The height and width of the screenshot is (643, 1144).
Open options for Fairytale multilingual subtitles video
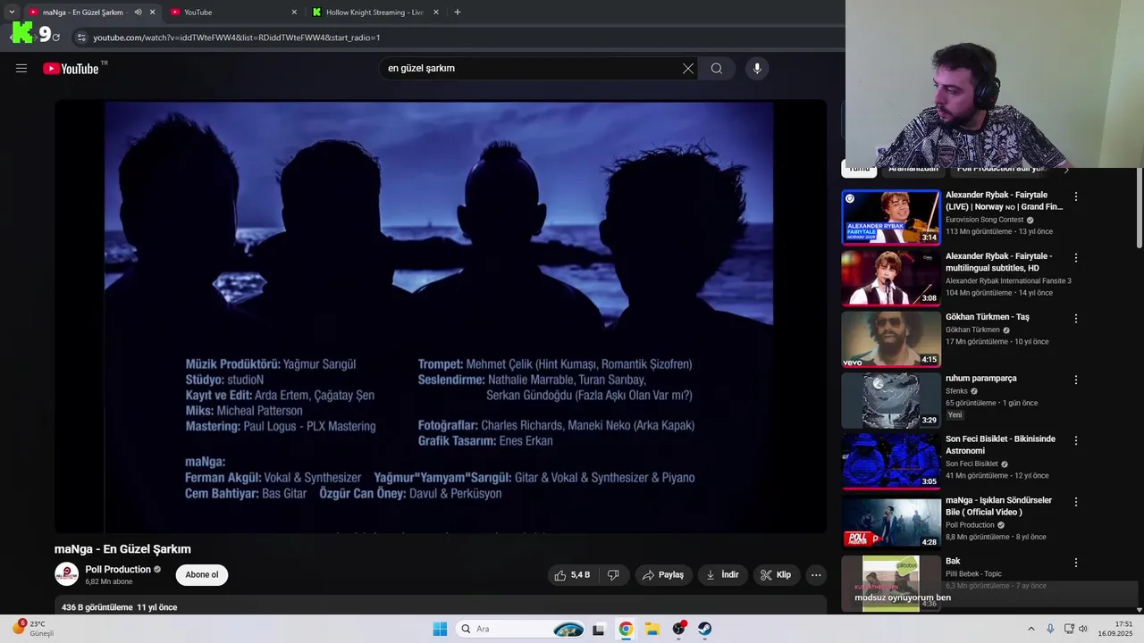tap(1076, 257)
